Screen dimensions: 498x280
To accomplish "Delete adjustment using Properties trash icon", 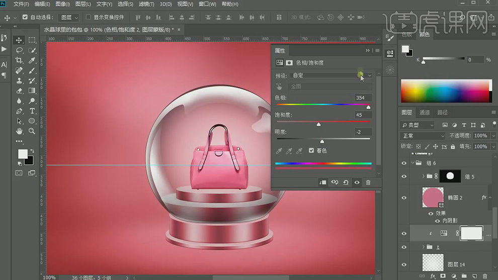I will pyautogui.click(x=368, y=182).
